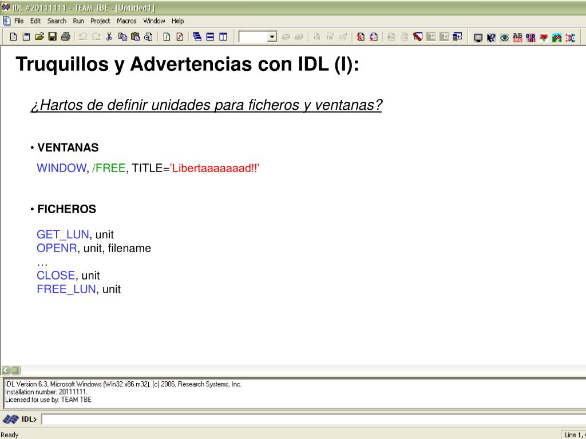Click the second greyed page-arrow icon
586x439 pixels.
click(405, 37)
